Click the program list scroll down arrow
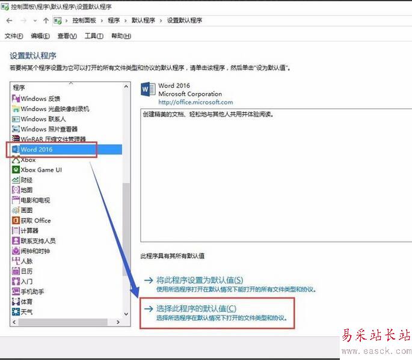 coord(126,314)
